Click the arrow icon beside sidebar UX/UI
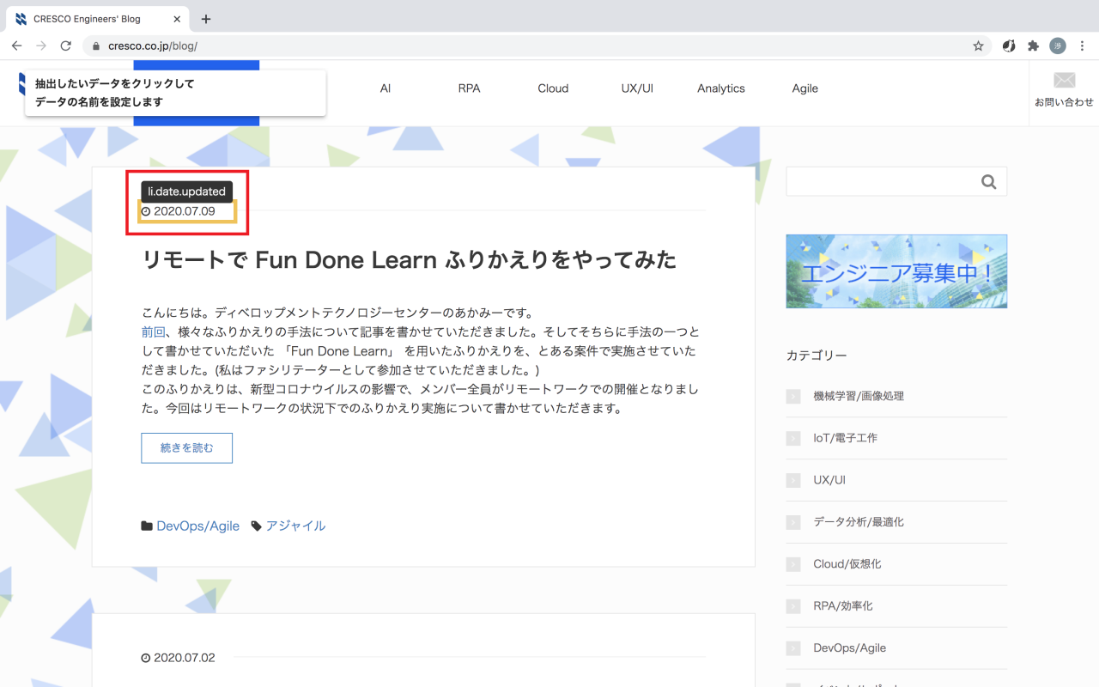1099x687 pixels. (x=793, y=481)
